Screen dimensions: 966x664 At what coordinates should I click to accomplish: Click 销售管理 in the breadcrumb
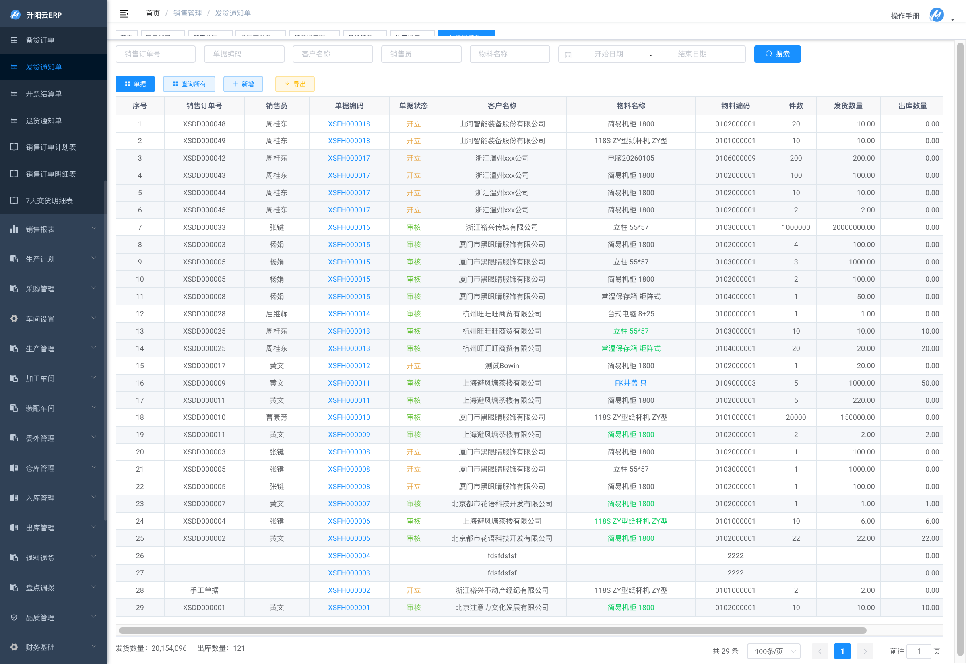[x=187, y=13]
